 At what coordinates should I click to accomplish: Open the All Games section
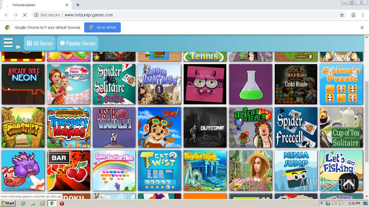pyautogui.click(x=40, y=43)
